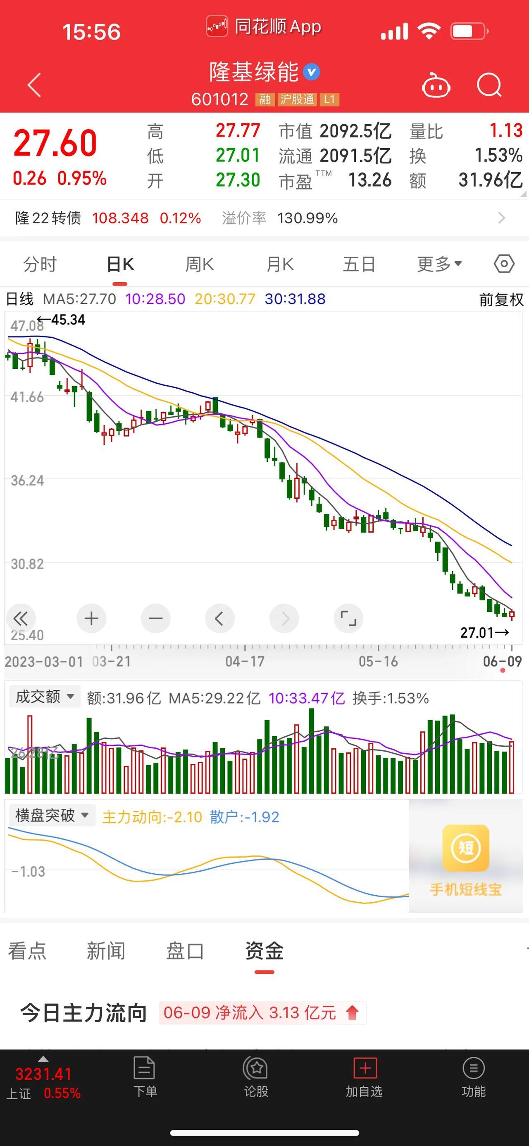
Task: Switch to 分时 intraday tab
Action: [40, 264]
